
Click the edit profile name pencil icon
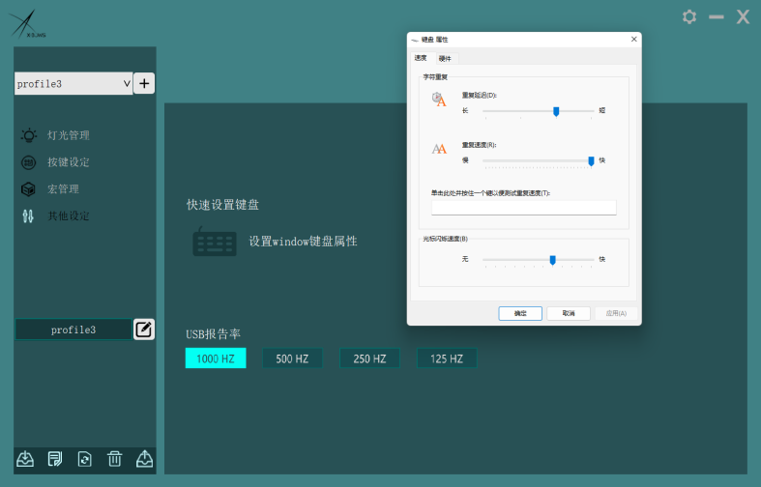pyautogui.click(x=144, y=329)
